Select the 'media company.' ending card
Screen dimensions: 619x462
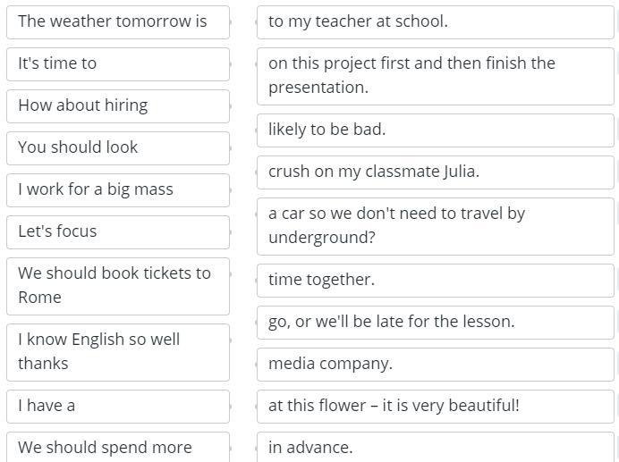click(x=435, y=364)
